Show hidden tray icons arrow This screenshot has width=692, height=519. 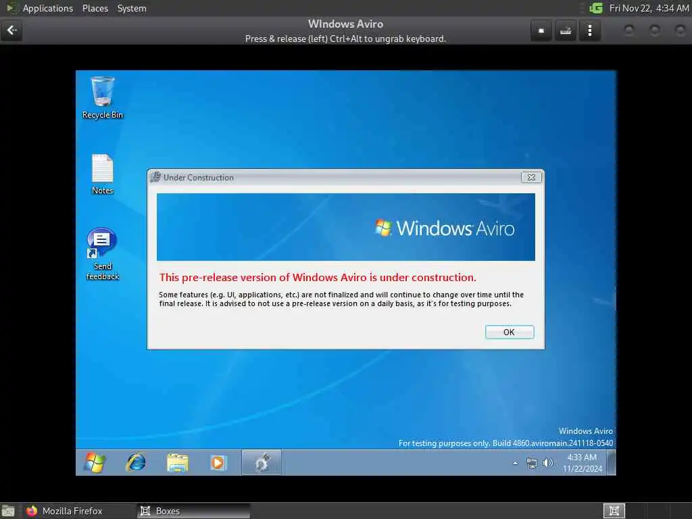[515, 463]
